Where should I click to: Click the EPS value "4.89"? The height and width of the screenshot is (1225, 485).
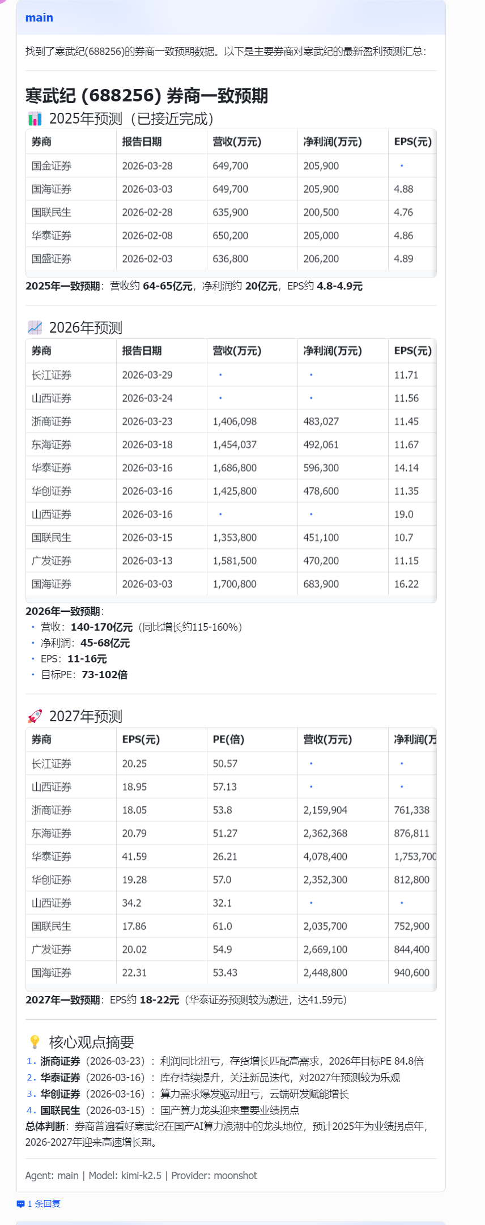tap(404, 259)
